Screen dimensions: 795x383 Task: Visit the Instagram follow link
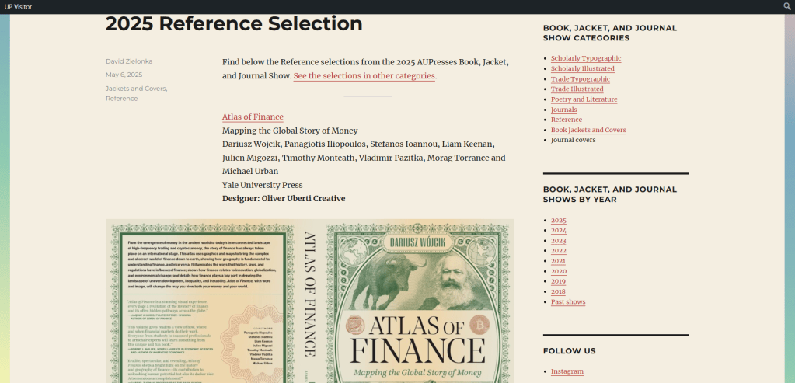pyautogui.click(x=567, y=371)
